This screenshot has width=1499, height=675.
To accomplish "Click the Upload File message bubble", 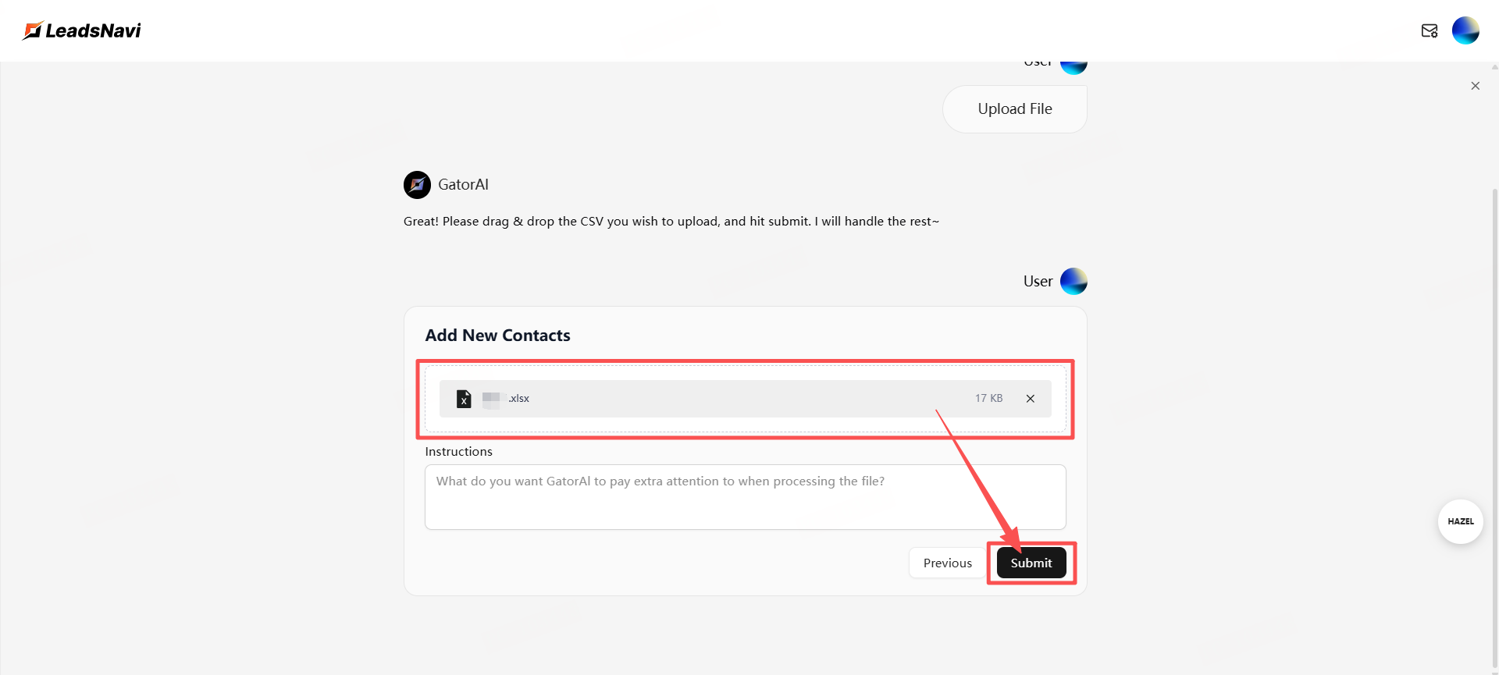I will tap(1014, 109).
